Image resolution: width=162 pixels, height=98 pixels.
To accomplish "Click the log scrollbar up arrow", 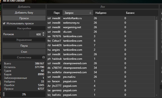I will pos(157,18).
